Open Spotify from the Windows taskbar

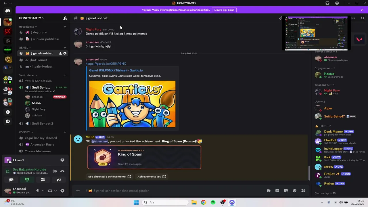click(x=213, y=202)
